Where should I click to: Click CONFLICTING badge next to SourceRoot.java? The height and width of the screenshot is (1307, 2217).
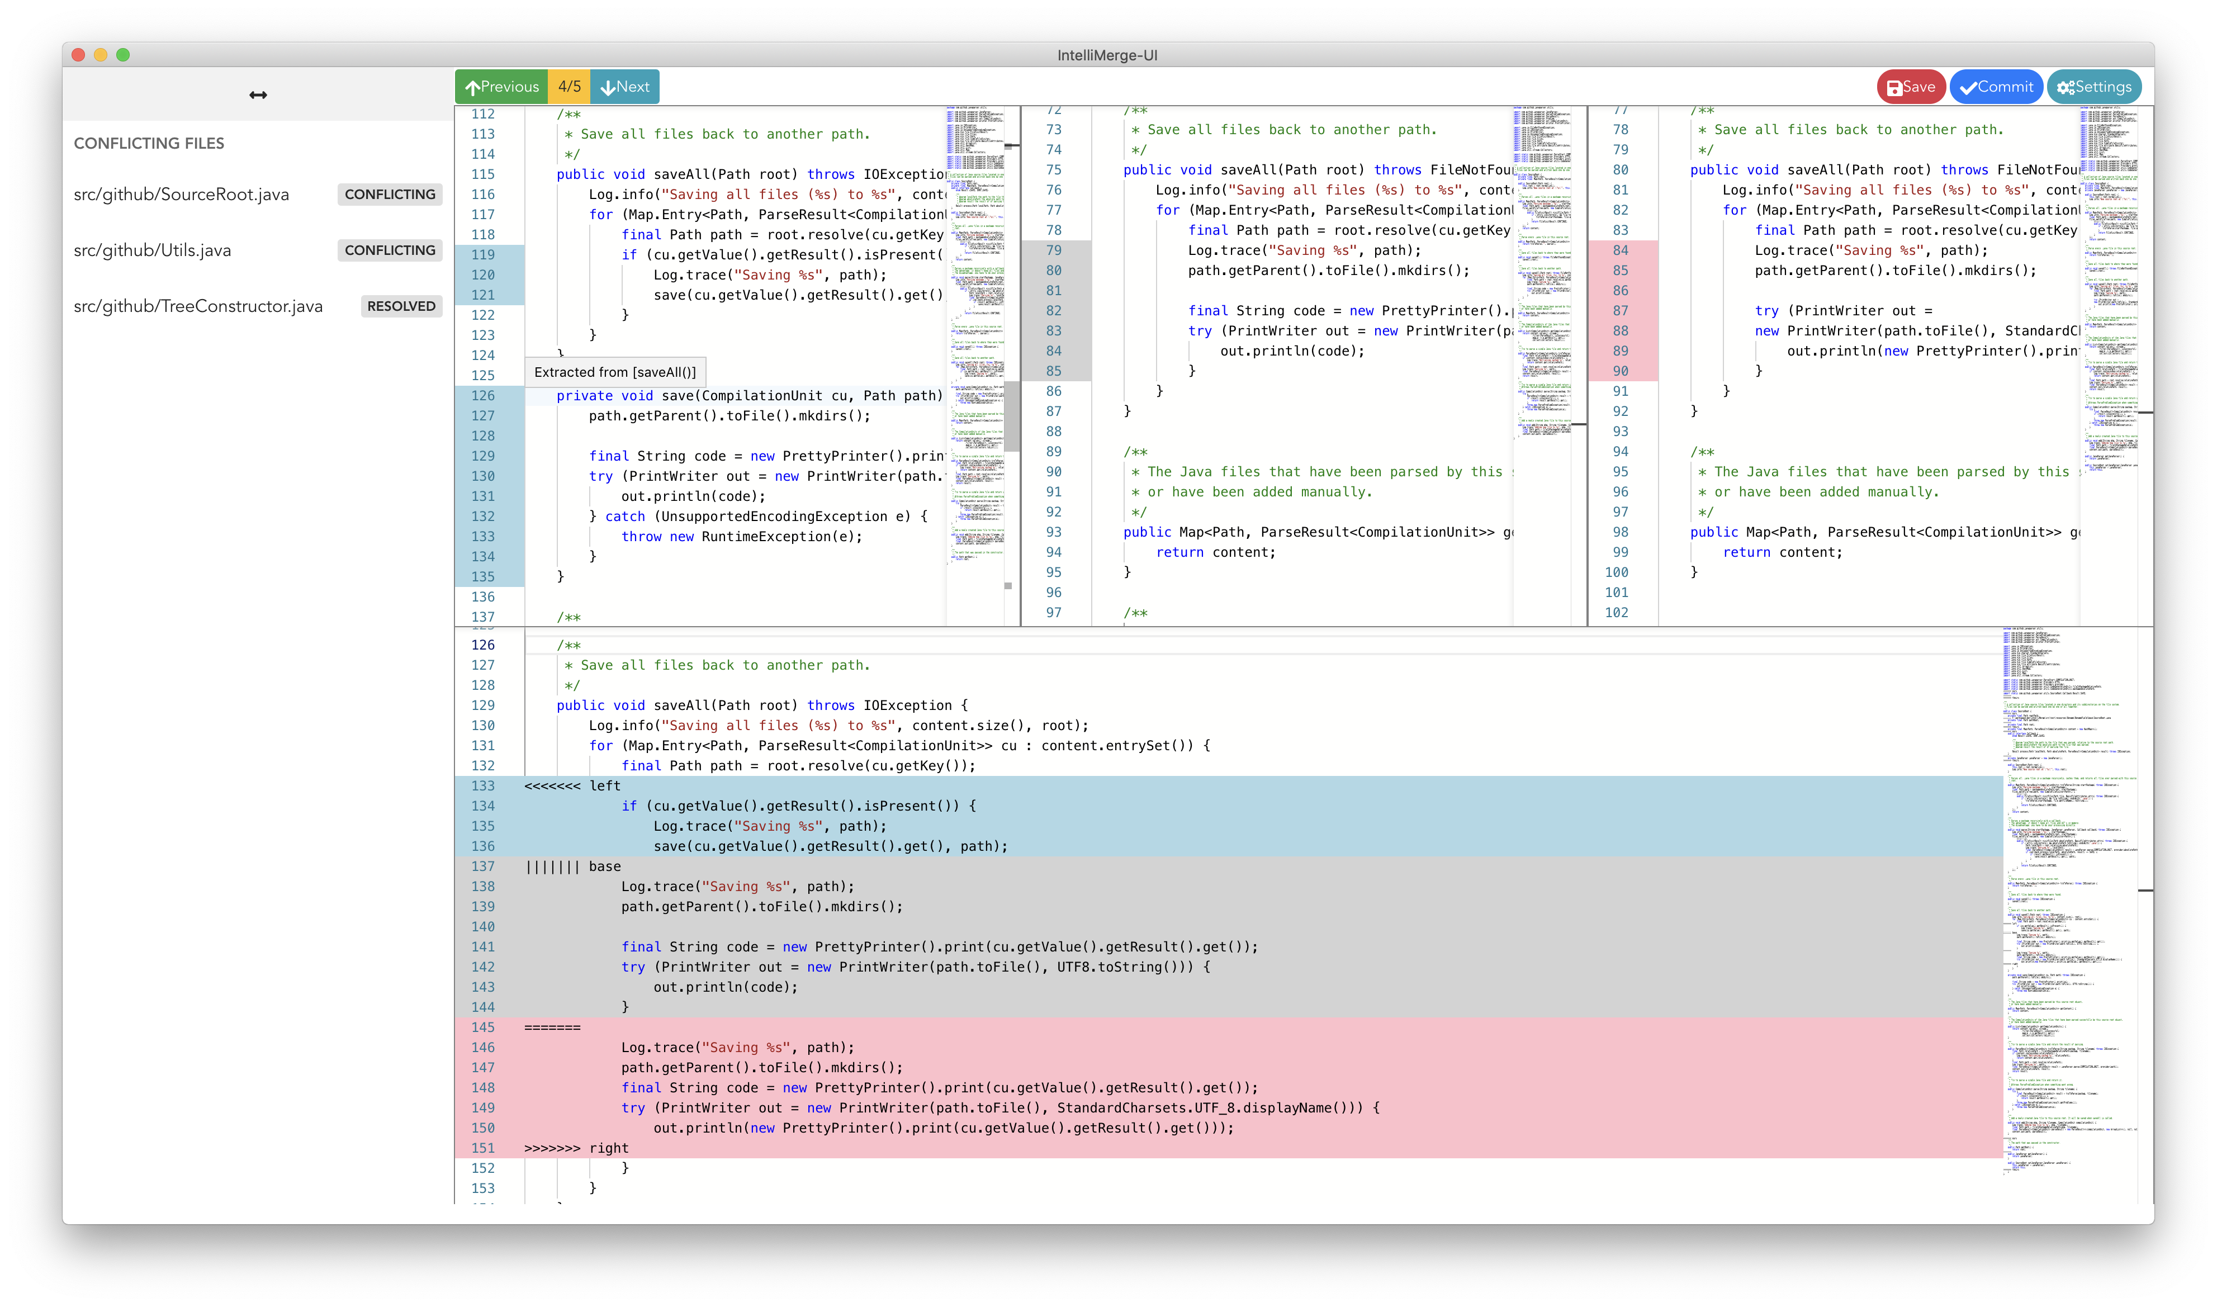click(x=389, y=195)
